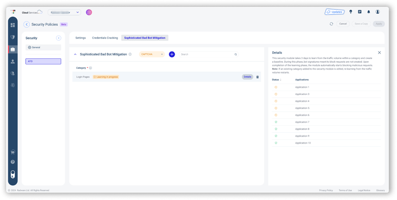Screen dimensions: 397x200
Task: Switch to the Credentials Cracking tab
Action: point(105,38)
